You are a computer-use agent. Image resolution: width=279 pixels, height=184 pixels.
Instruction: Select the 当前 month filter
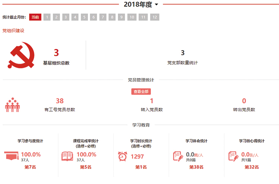coord(35,17)
